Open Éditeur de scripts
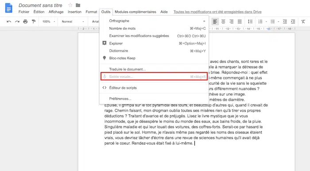 [154, 88]
